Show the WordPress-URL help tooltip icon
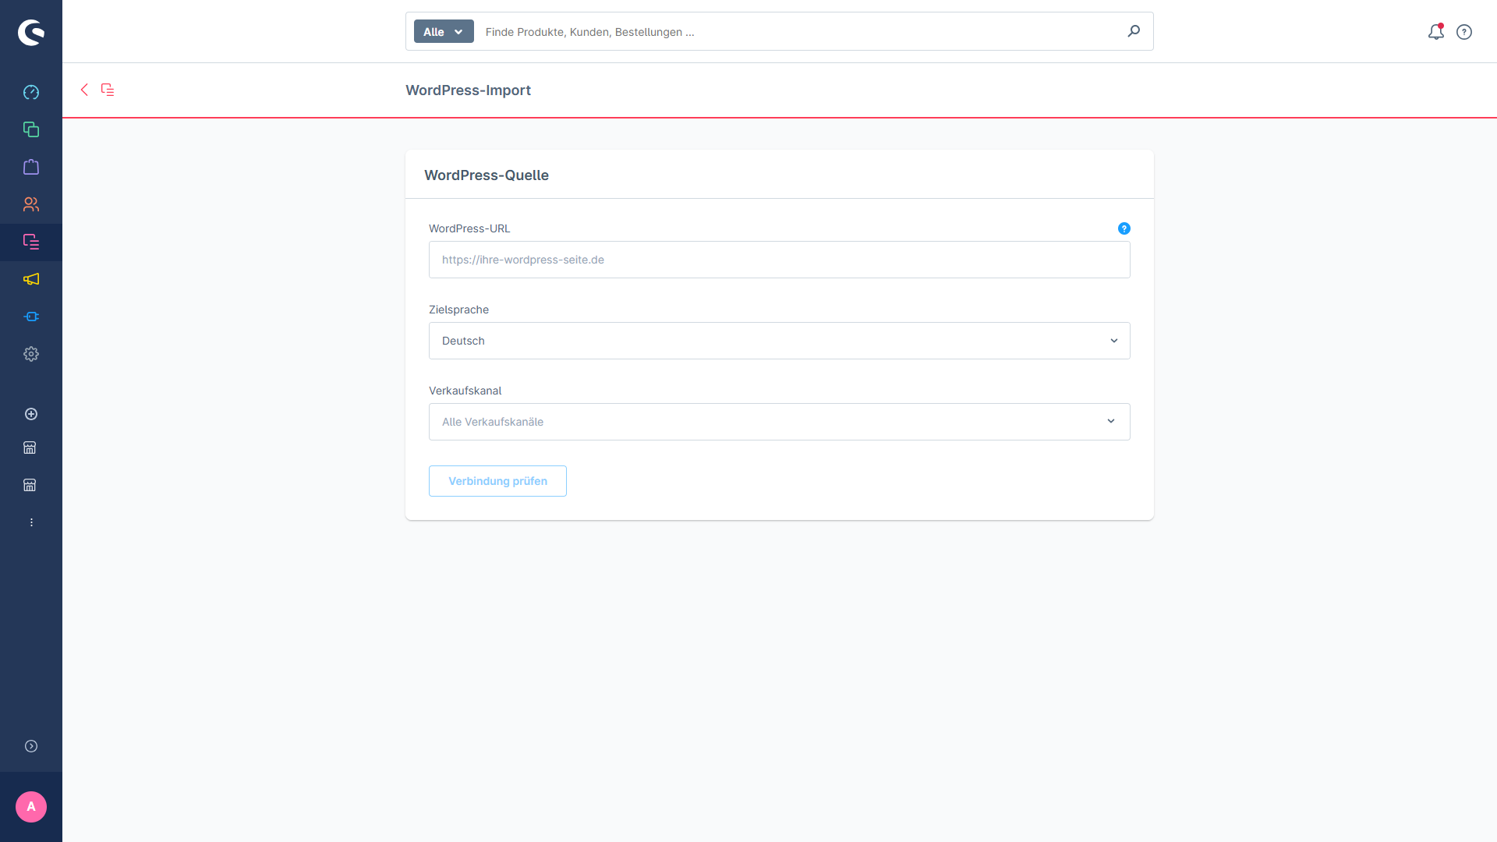The image size is (1497, 842). [1124, 228]
